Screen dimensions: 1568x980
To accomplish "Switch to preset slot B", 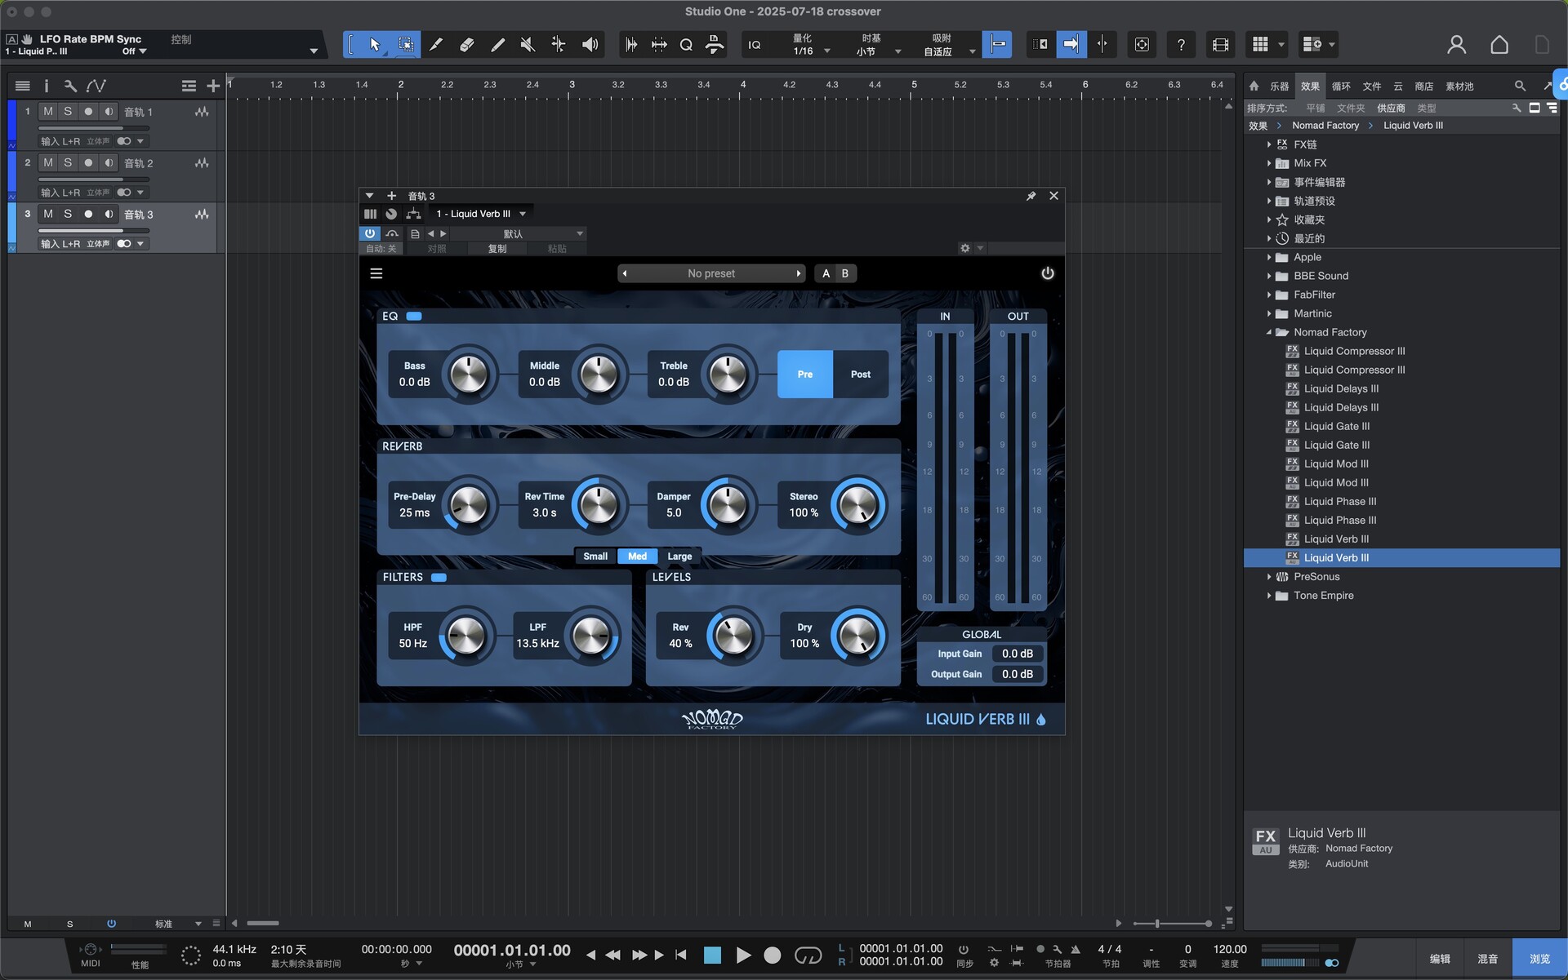I will point(845,273).
